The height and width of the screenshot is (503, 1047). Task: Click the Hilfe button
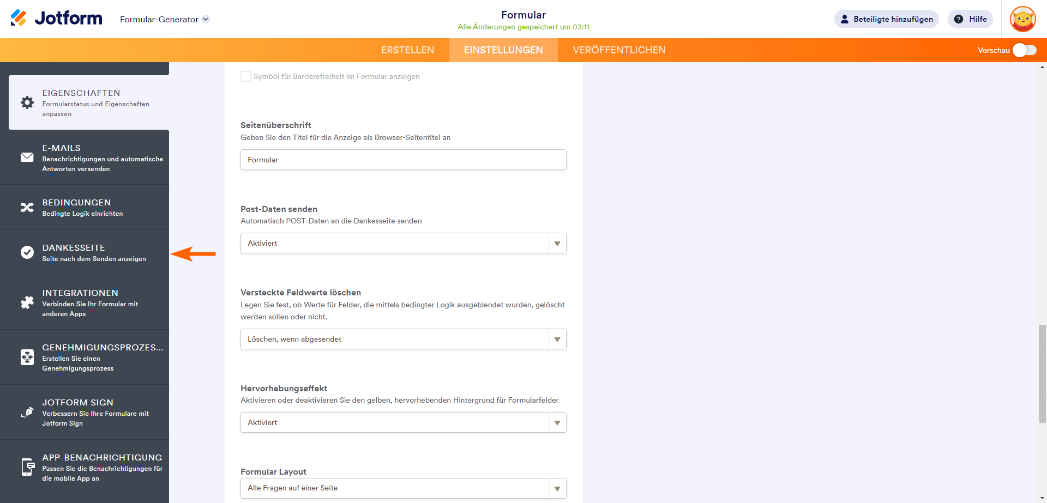click(970, 19)
